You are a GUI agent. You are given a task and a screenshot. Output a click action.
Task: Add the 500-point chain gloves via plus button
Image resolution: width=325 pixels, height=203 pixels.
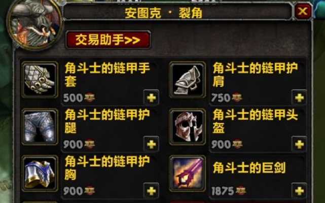pos(151,97)
